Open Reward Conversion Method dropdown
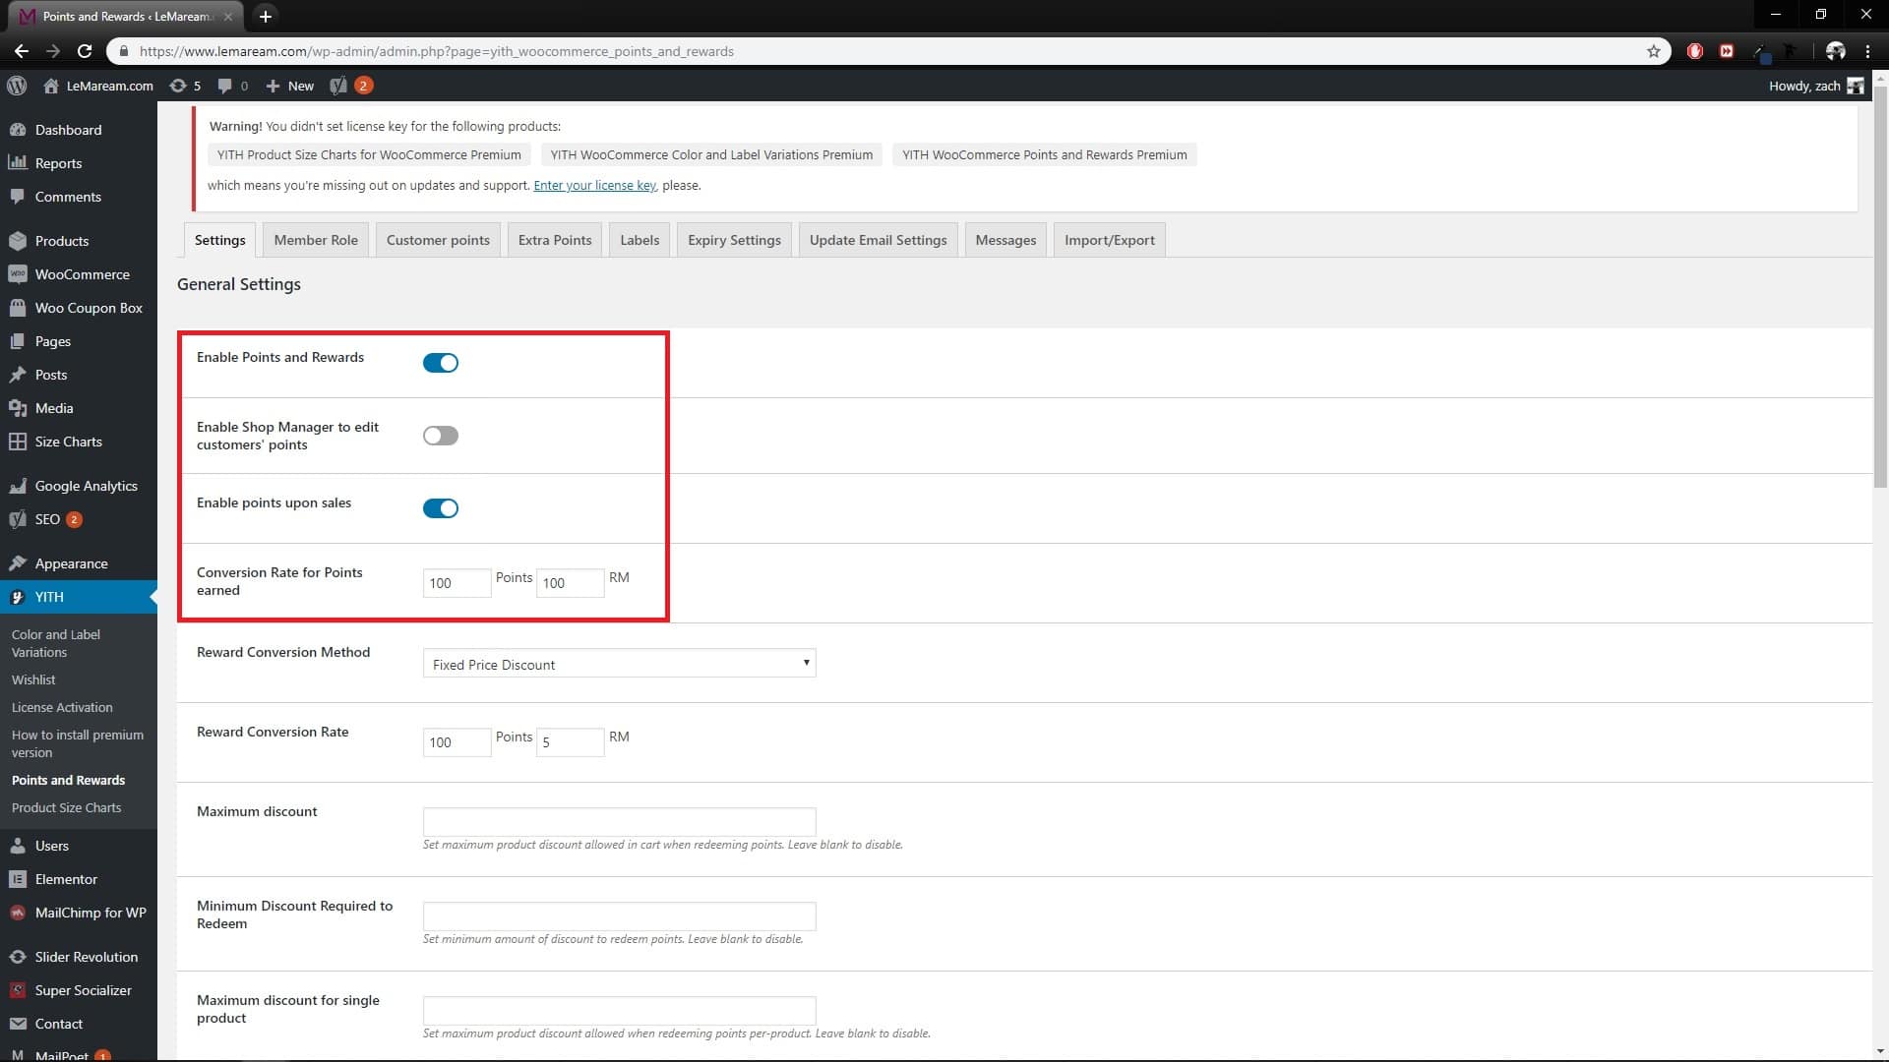Viewport: 1889px width, 1062px height. click(x=619, y=664)
